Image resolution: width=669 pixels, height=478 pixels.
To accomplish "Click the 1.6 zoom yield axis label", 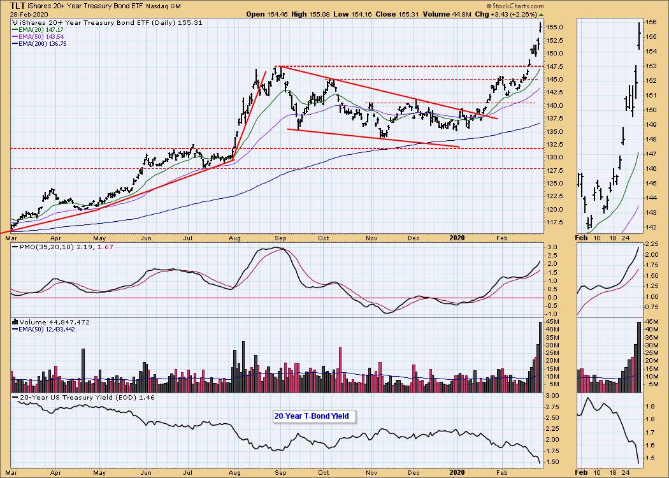I will pyautogui.click(x=651, y=445).
